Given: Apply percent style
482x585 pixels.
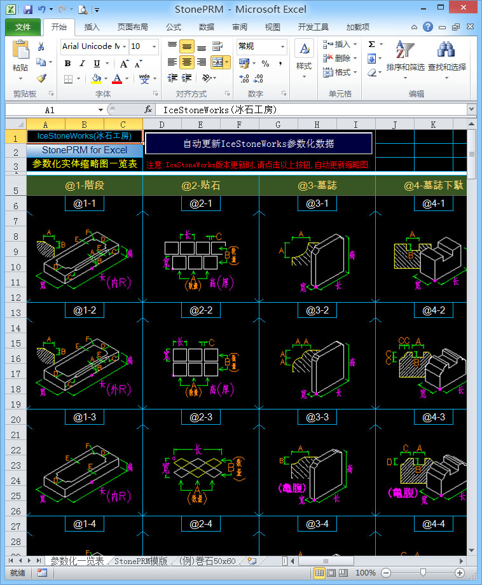Looking at the screenshot, I should tap(265, 64).
